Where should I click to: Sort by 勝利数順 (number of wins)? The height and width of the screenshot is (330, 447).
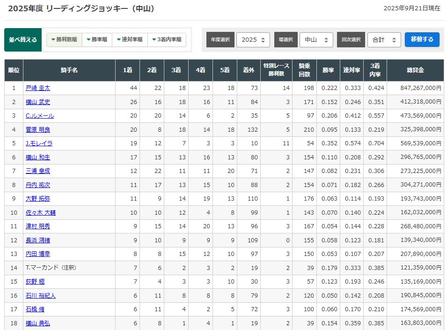(x=64, y=39)
